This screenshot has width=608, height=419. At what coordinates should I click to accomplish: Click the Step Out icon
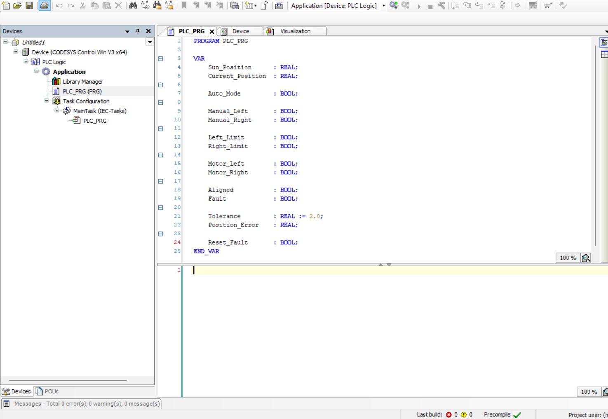[x=479, y=5]
